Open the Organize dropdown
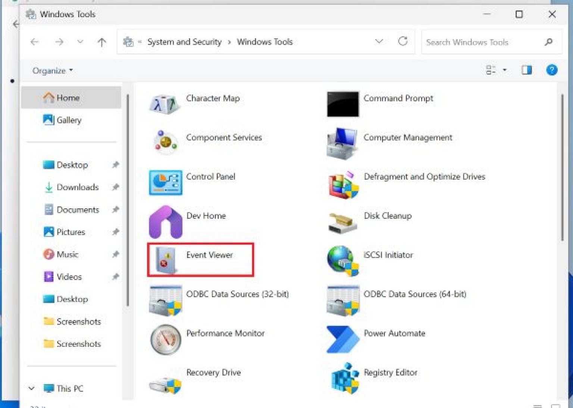 pyautogui.click(x=51, y=71)
